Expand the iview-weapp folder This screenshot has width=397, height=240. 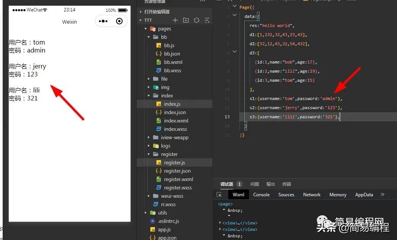[x=148, y=137]
